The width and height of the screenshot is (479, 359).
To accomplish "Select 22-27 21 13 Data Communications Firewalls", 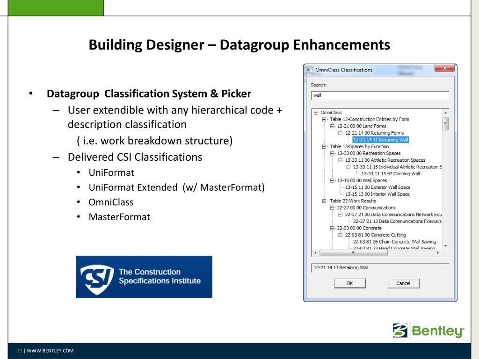I will pyautogui.click(x=397, y=221).
